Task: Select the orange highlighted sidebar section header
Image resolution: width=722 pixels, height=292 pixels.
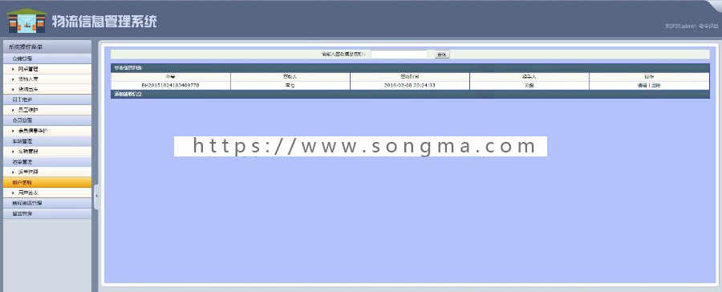Action: (x=47, y=182)
